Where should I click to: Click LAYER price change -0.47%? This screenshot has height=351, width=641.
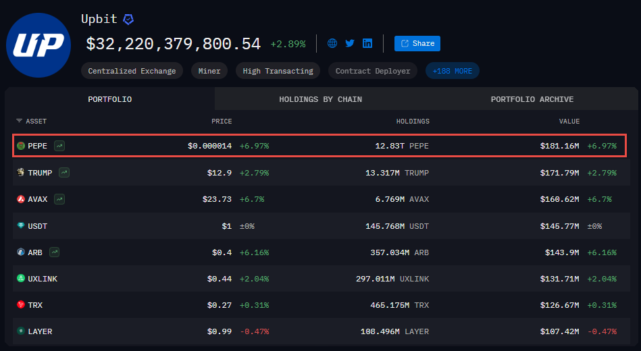click(254, 331)
